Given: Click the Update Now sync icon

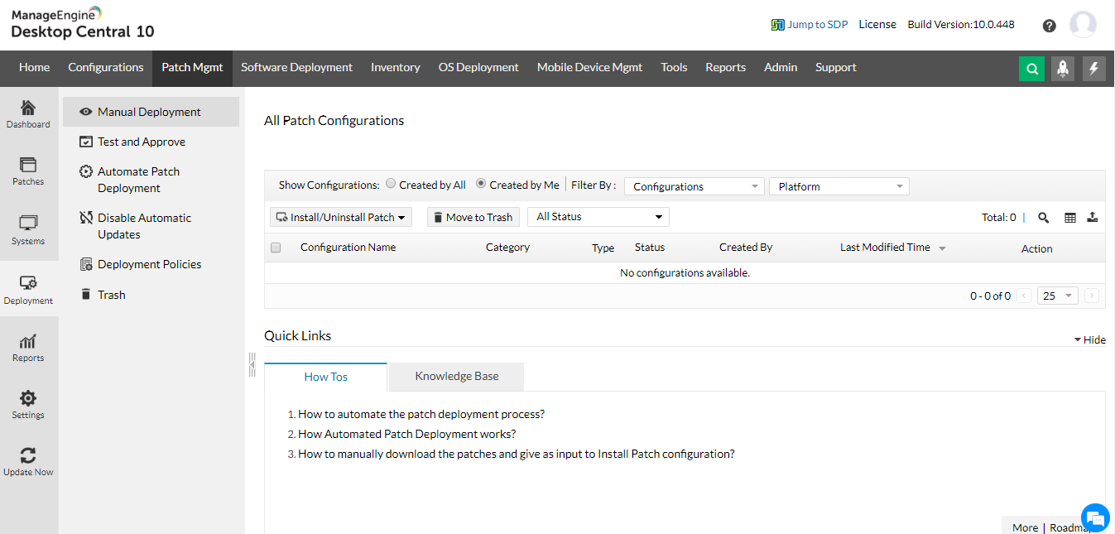Looking at the screenshot, I should pyautogui.click(x=28, y=461).
